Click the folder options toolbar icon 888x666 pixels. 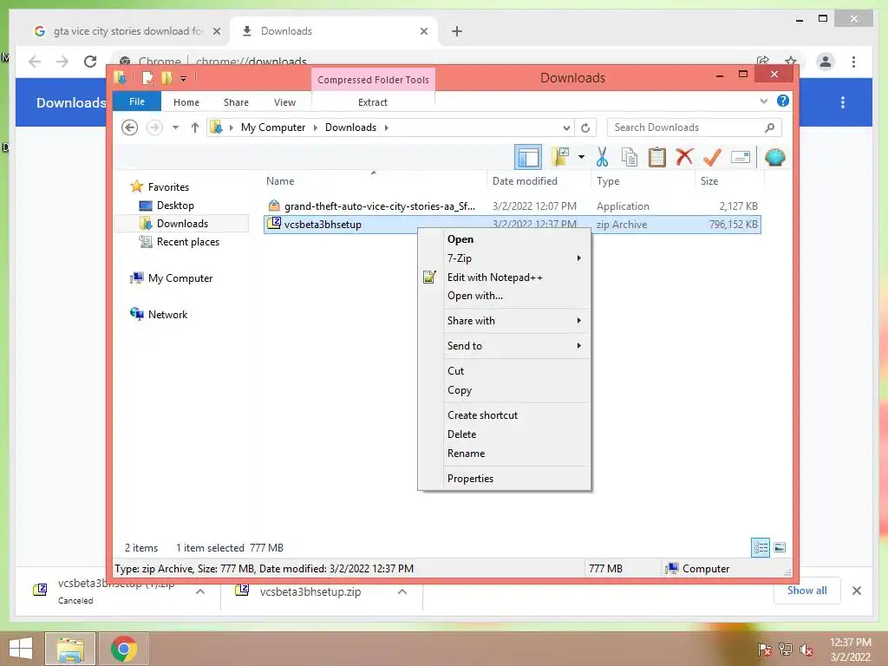pos(560,157)
